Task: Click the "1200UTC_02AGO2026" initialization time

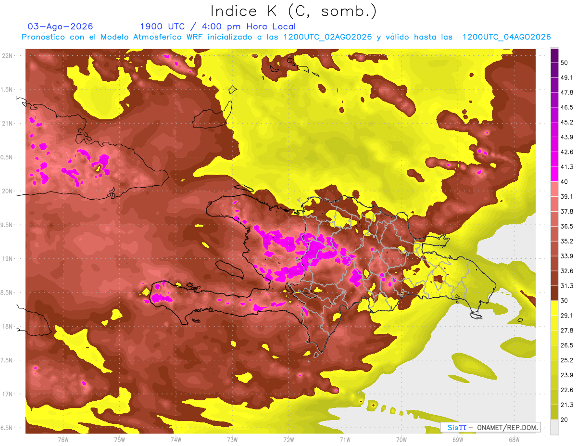Action: point(328,37)
